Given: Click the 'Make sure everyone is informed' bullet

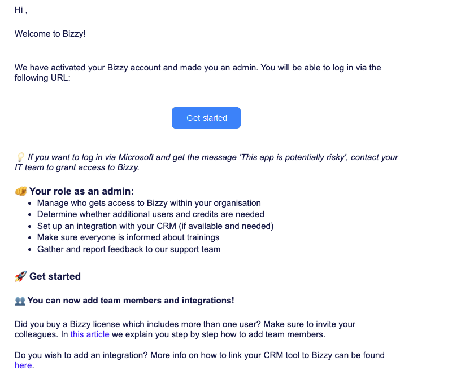Looking at the screenshot, I should coord(128,237).
